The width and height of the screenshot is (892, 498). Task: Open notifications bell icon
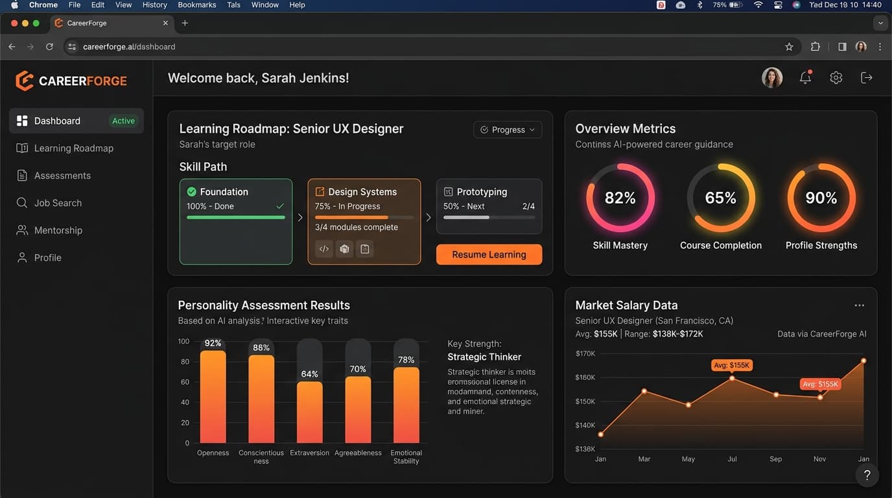tap(805, 77)
